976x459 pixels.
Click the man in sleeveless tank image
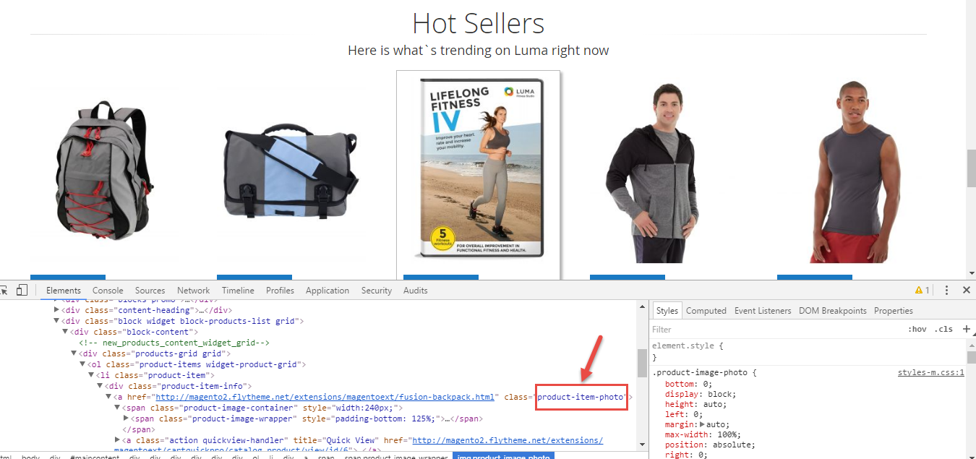point(854,172)
